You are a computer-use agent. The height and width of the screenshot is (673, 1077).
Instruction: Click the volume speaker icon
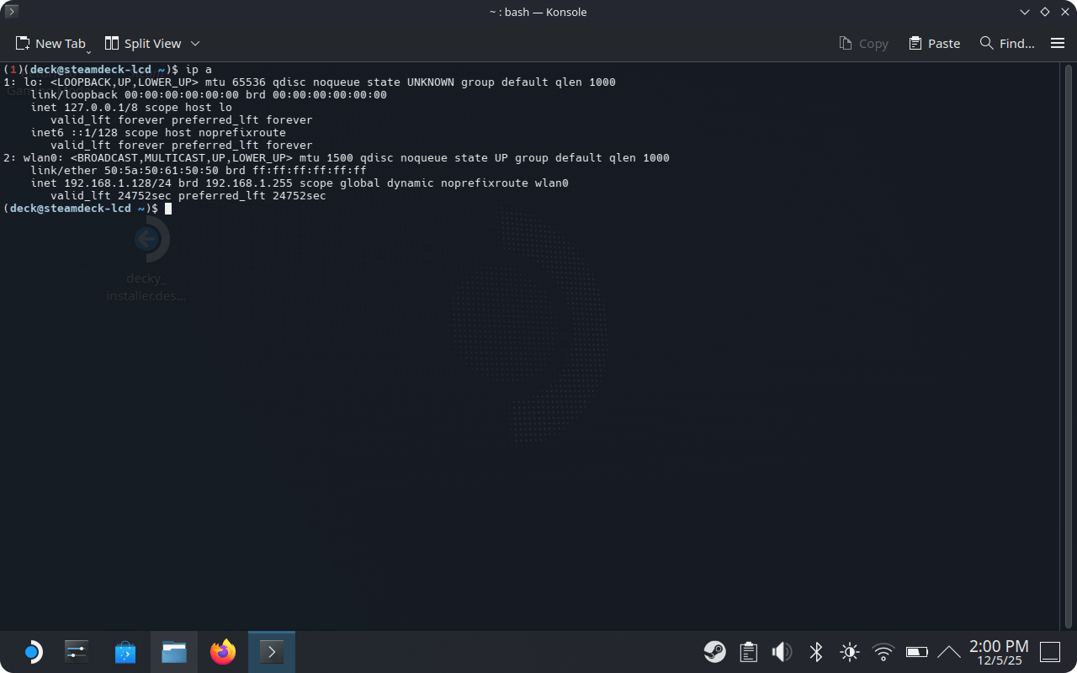782,652
